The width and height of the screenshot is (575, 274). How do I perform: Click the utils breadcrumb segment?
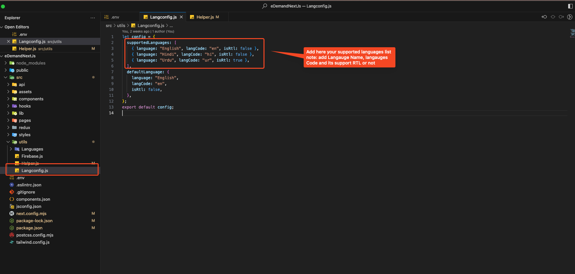pyautogui.click(x=121, y=26)
